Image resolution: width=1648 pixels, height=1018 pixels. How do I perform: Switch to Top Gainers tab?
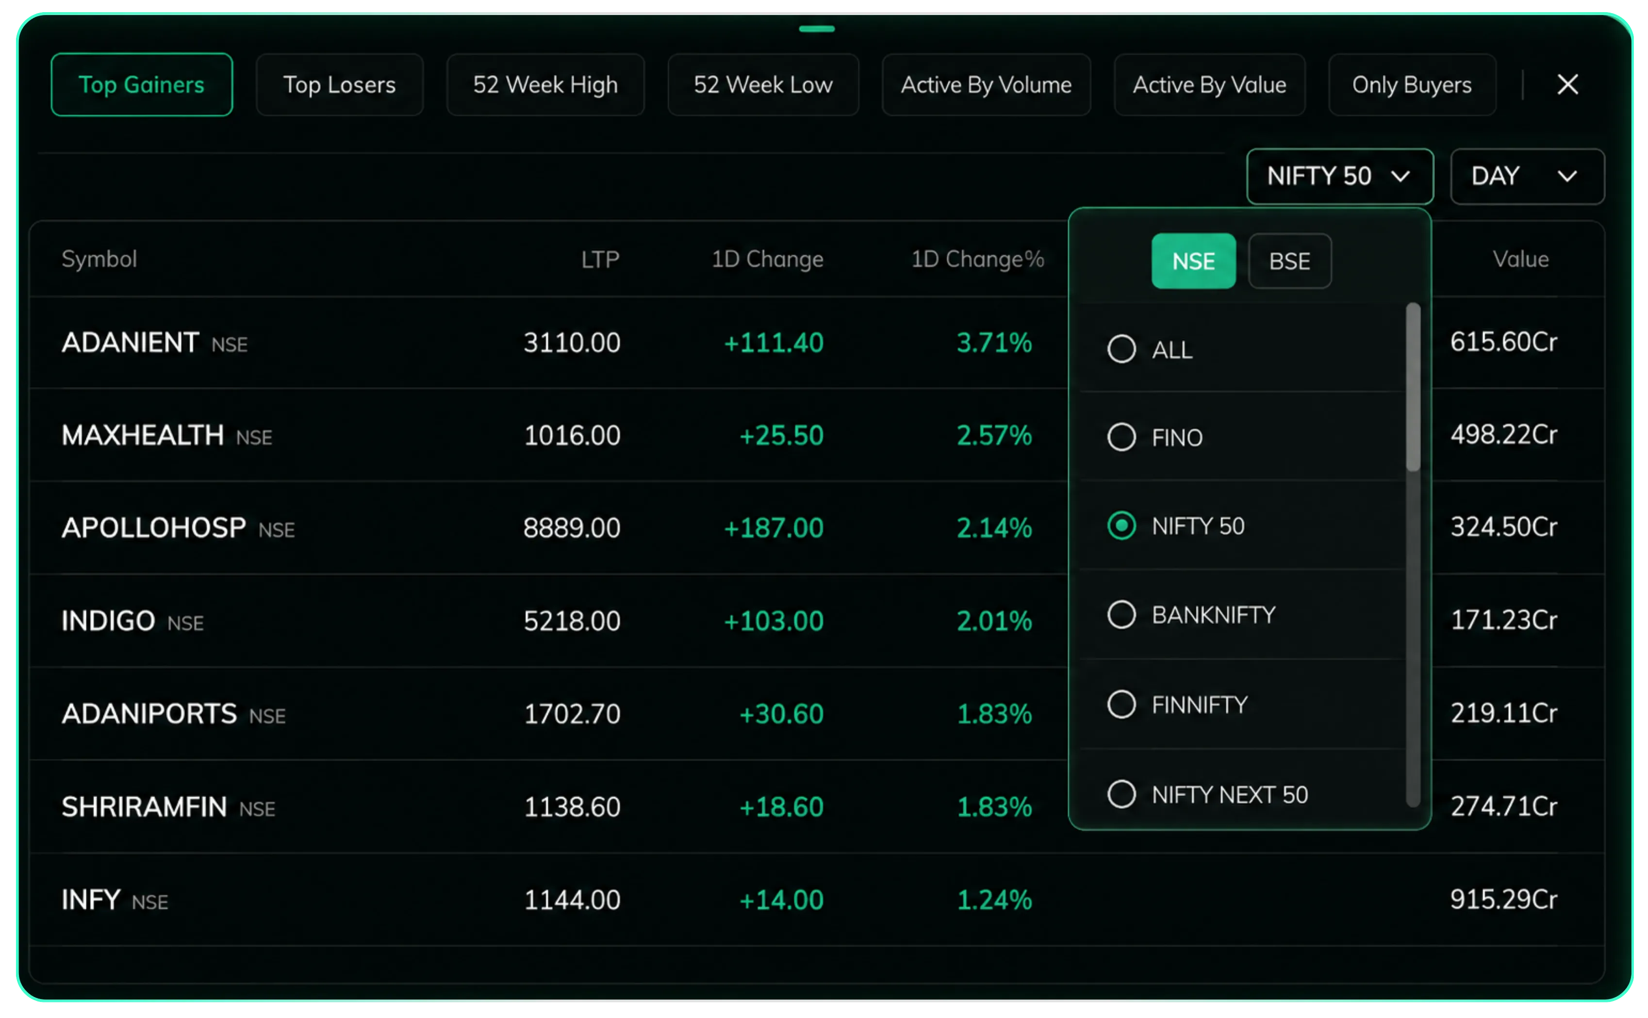point(141,85)
